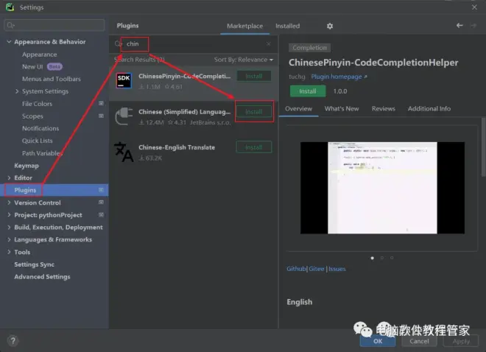Image resolution: width=486 pixels, height=352 pixels.
Task: Install the Chinese-English Translate plugin
Action: coord(254,147)
